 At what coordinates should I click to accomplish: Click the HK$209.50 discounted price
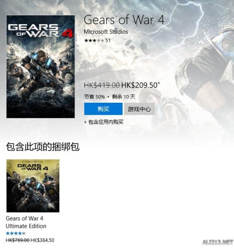(x=139, y=85)
